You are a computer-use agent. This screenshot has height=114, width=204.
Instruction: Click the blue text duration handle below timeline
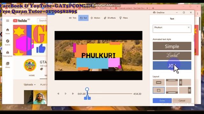click(87, 97)
